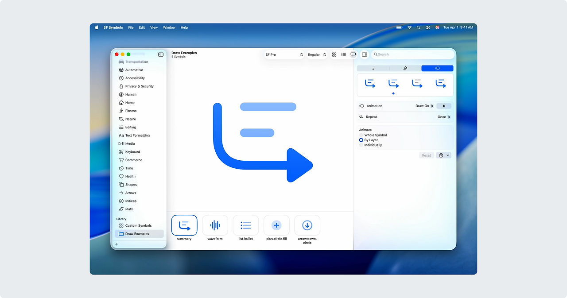Open Wi-Fi status in menu bar
Screen dimensions: 567x298
(x=410, y=27)
